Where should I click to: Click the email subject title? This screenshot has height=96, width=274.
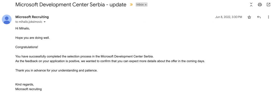[x=71, y=5]
